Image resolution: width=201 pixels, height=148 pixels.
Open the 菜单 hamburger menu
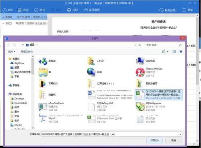point(187,10)
